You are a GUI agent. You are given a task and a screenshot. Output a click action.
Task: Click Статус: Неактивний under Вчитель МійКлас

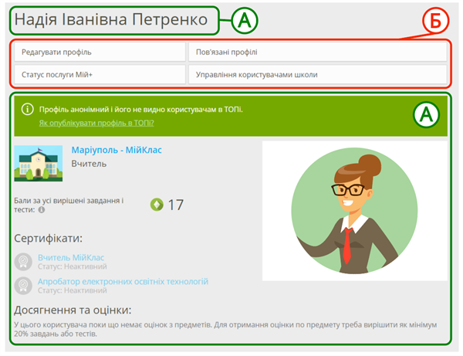pyautogui.click(x=73, y=266)
